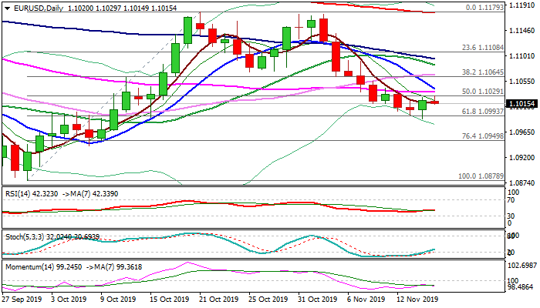540x308 pixels.
Task: Click the 15 Oct 2019 date label
Action: 170,300
